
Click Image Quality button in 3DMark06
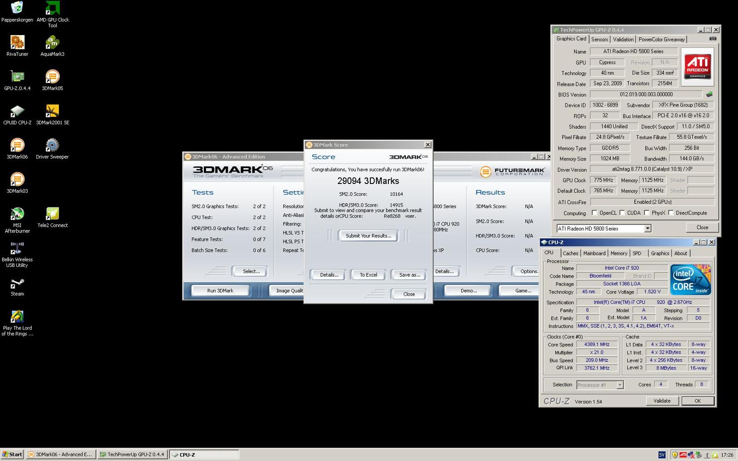(287, 290)
